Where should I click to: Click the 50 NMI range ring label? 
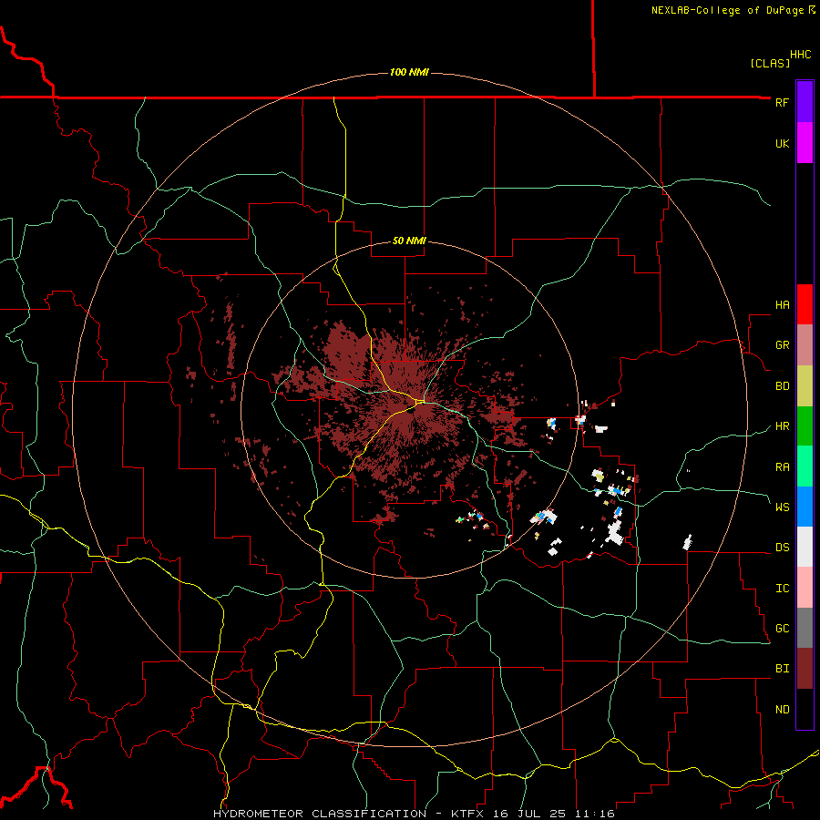tap(409, 241)
